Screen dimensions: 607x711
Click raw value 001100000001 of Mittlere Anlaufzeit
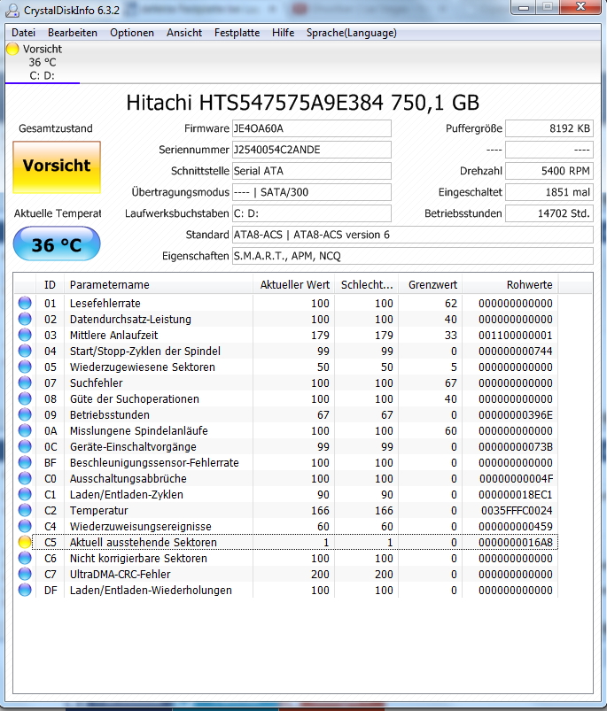click(516, 335)
